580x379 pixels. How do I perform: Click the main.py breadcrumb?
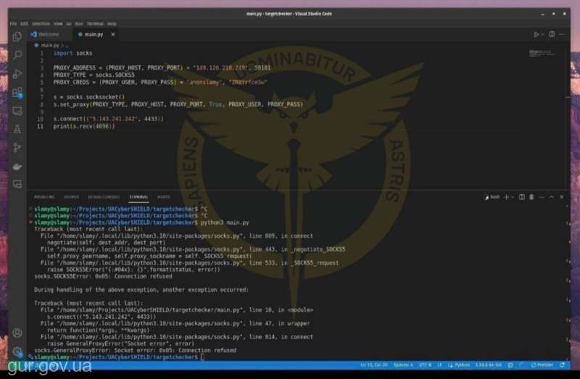[x=49, y=45]
